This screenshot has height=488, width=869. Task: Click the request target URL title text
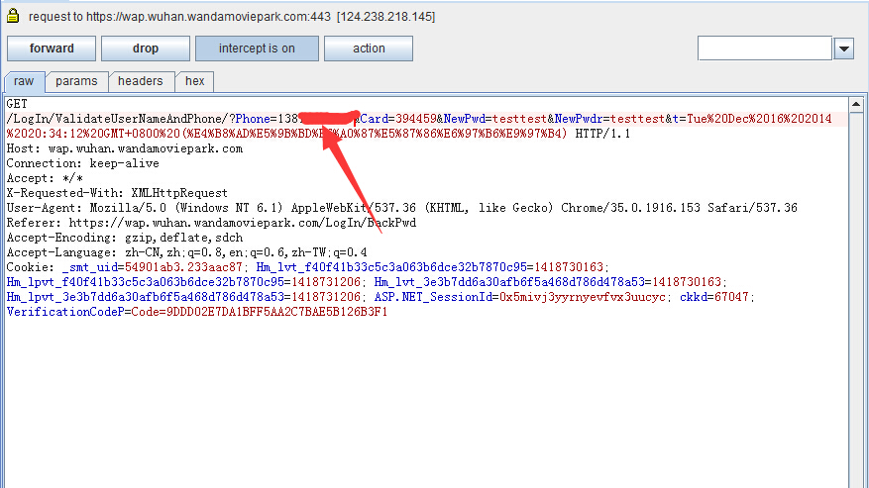tap(232, 17)
